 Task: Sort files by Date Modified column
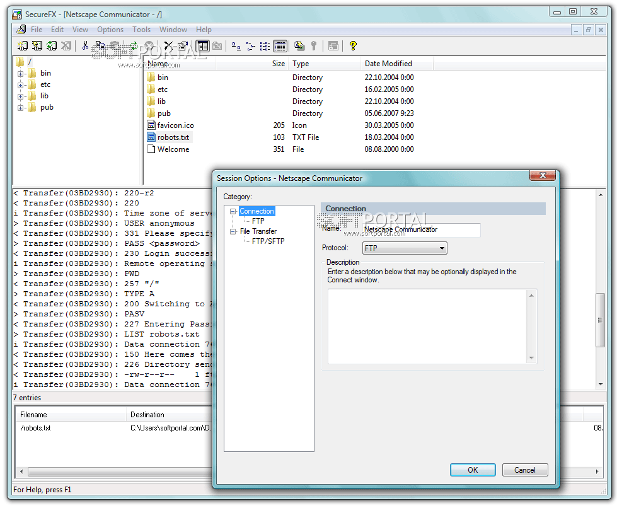click(x=397, y=64)
